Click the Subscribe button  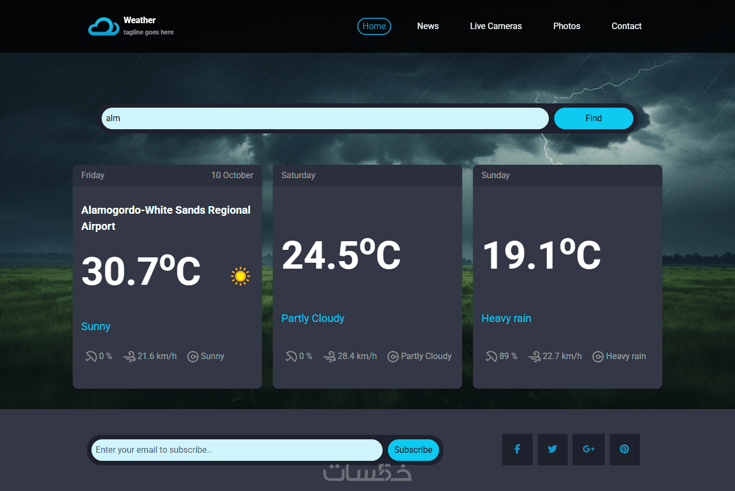(413, 450)
